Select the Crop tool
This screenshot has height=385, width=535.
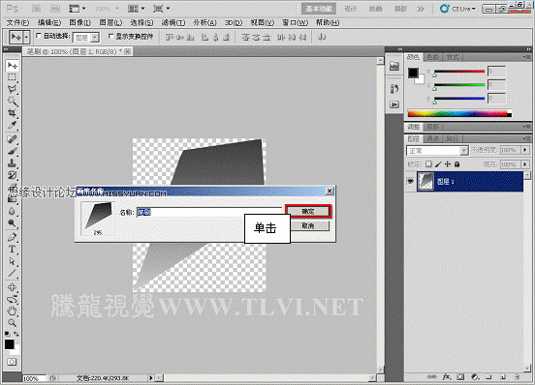pyautogui.click(x=12, y=113)
